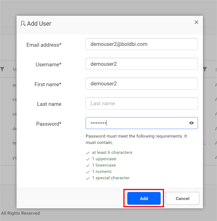Show password with the eye icon

191,123
